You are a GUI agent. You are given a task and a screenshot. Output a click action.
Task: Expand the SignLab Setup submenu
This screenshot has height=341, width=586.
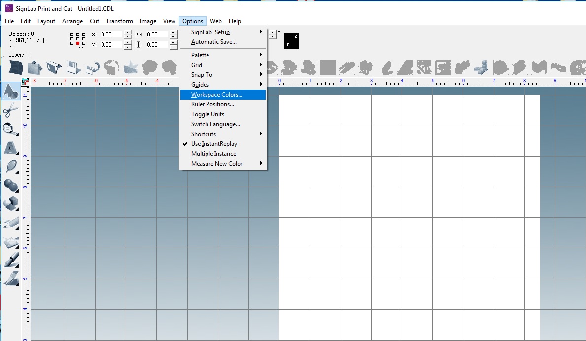tap(223, 32)
